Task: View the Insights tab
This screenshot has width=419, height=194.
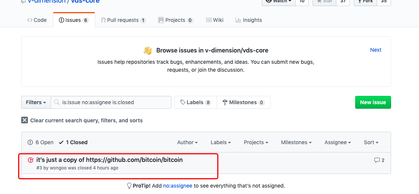Action: pyautogui.click(x=248, y=20)
